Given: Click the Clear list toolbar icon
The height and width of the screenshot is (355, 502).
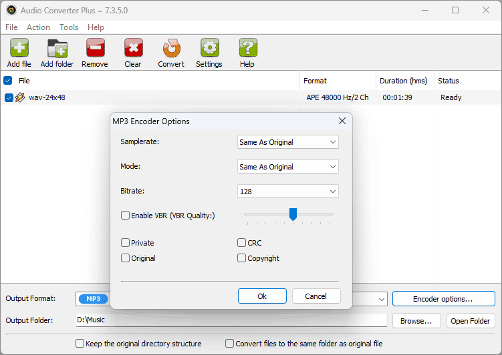Looking at the screenshot, I should [133, 48].
